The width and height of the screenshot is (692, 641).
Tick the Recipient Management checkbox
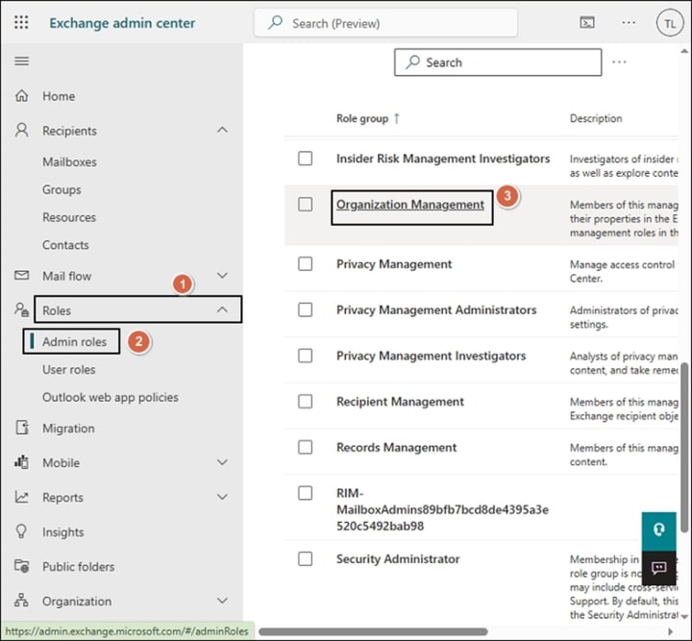pos(305,402)
